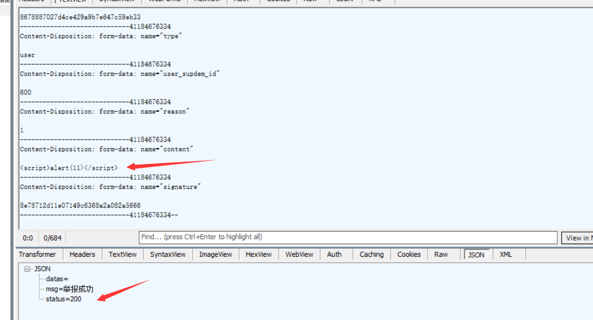593x320 pixels.
Task: Click the View in Notepad button
Action: tap(577, 238)
